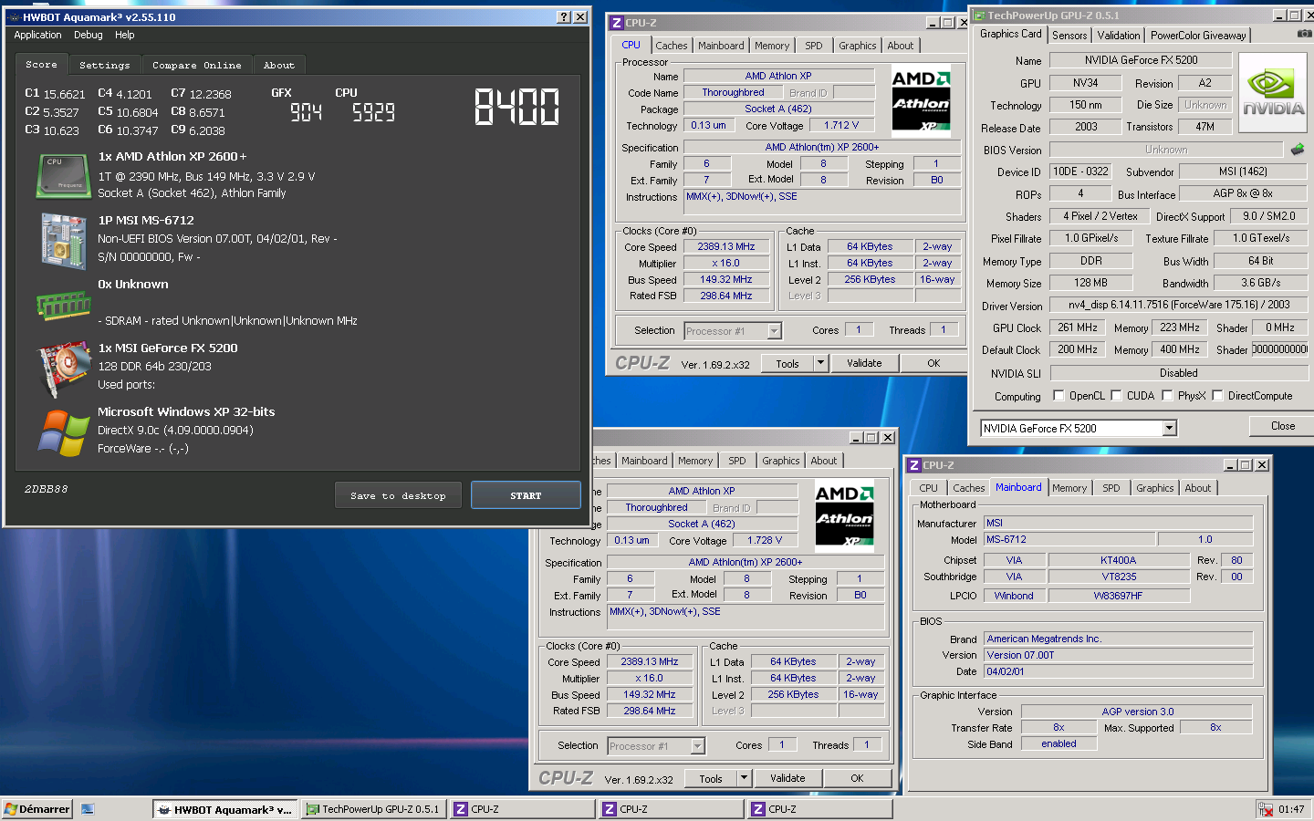Click the system tray icon beside the clock
This screenshot has height=821, width=1314.
point(1266,809)
